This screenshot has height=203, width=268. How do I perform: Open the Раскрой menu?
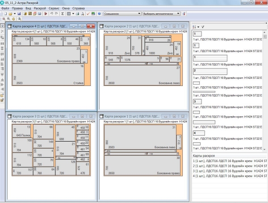40,8
